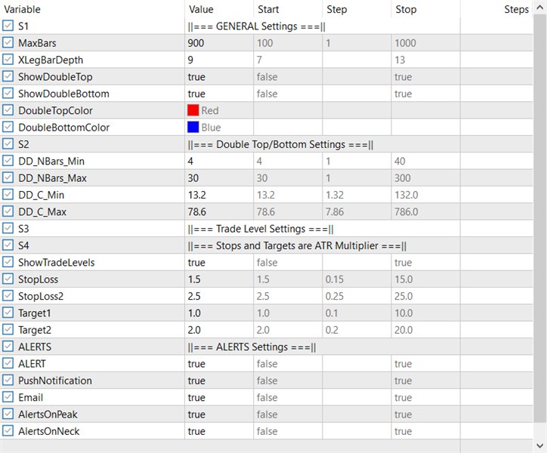Click MaxBars Stop value 1000

click(x=406, y=43)
